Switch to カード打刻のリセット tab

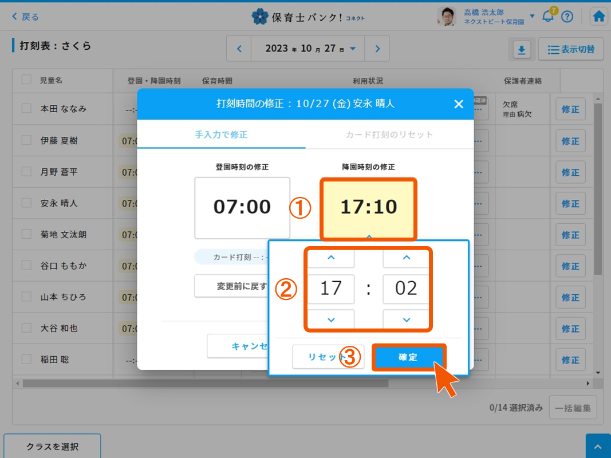(389, 135)
